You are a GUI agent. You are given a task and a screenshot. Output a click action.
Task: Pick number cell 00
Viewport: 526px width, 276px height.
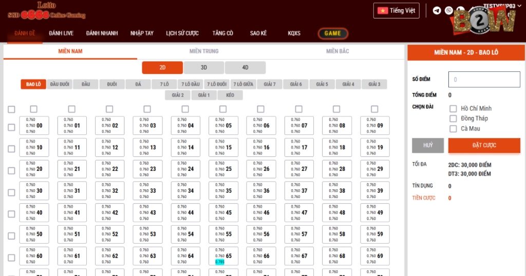tap(34, 126)
